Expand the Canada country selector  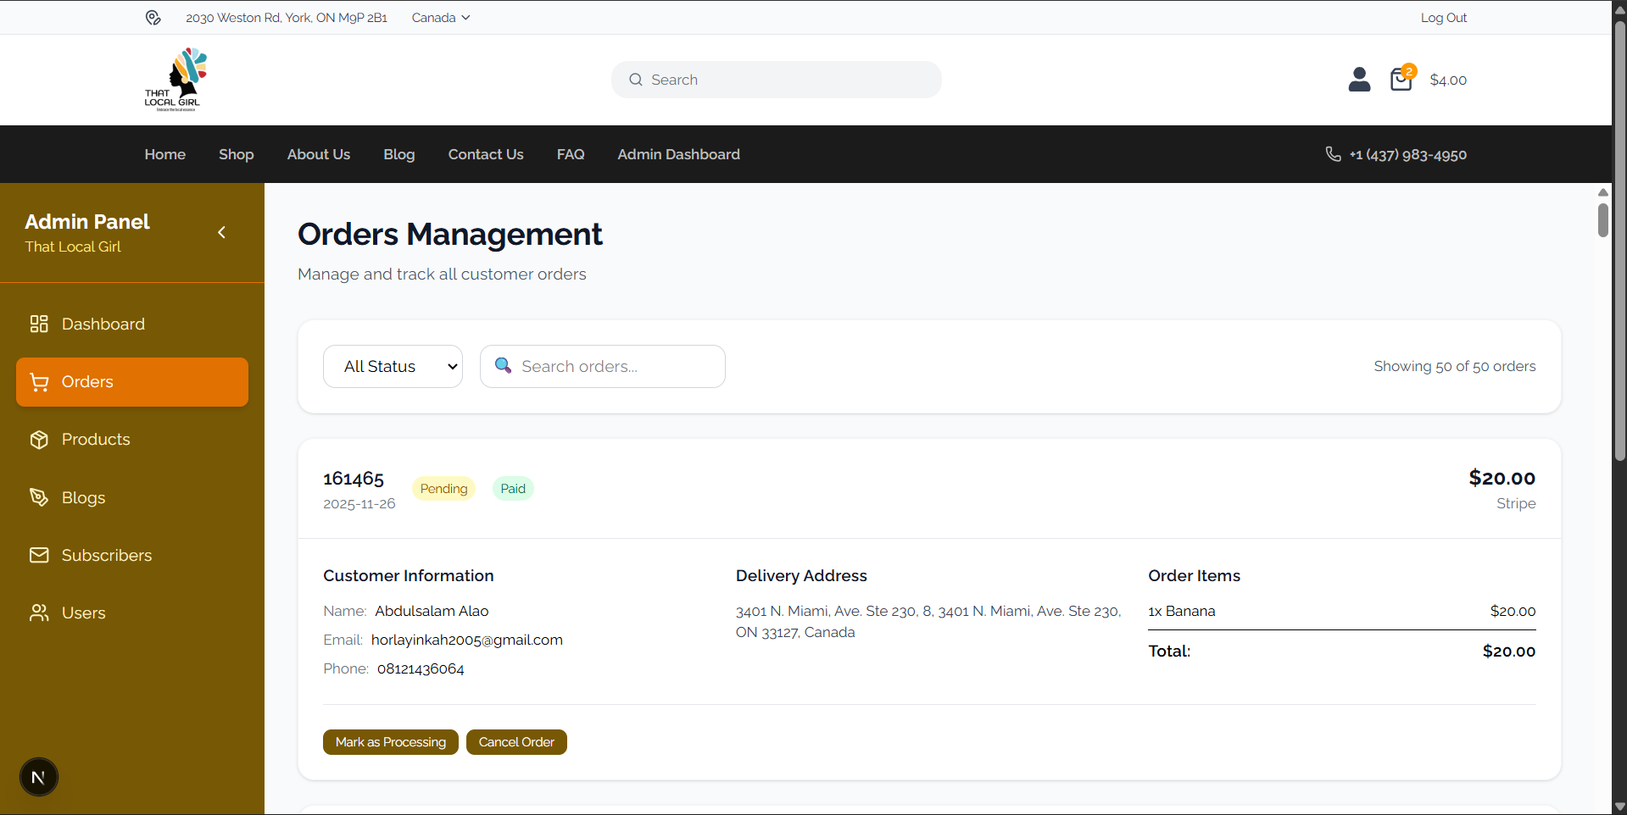pyautogui.click(x=439, y=17)
